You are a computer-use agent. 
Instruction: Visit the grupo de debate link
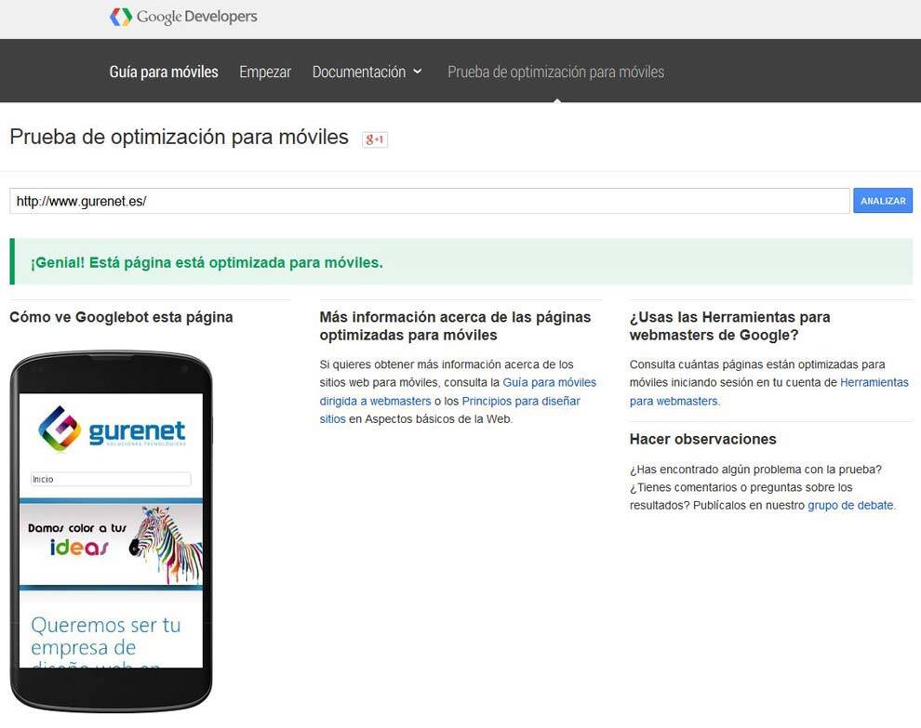point(850,505)
